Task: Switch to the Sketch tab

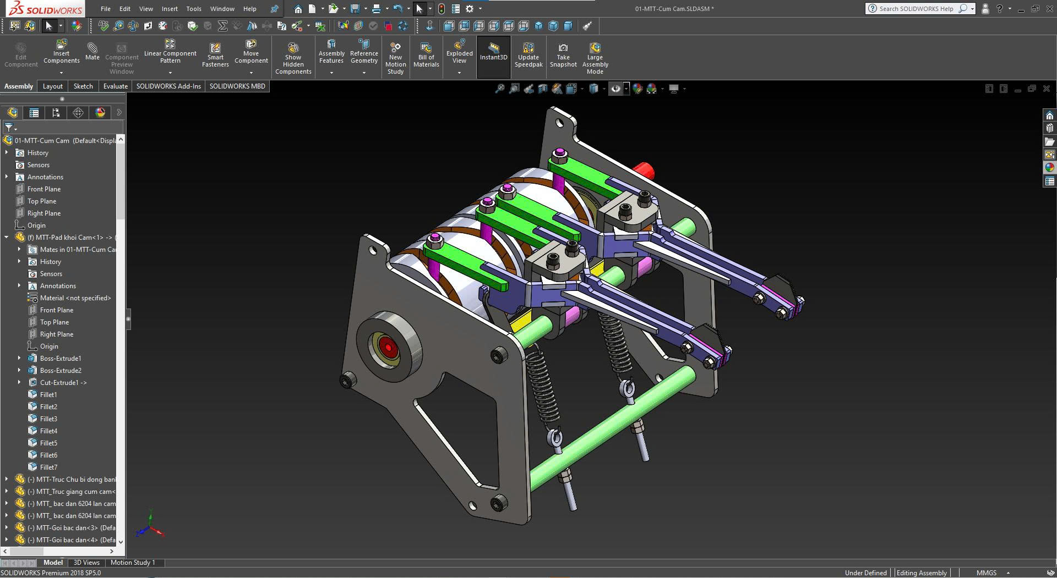Action: pyautogui.click(x=83, y=86)
